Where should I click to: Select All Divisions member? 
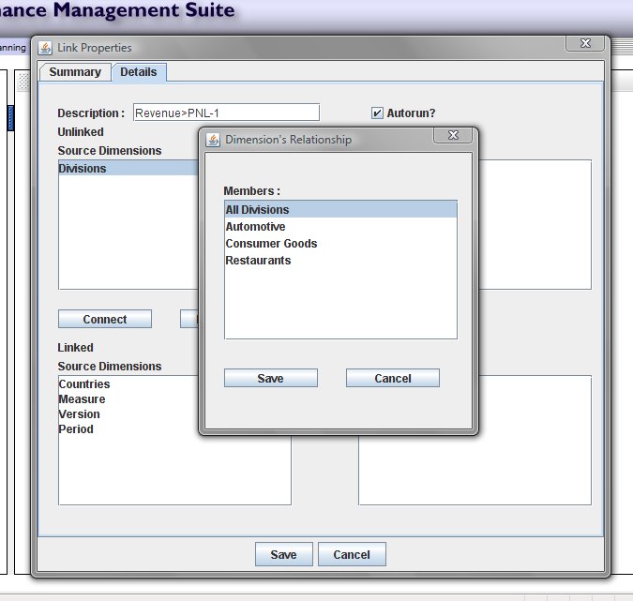click(x=258, y=210)
